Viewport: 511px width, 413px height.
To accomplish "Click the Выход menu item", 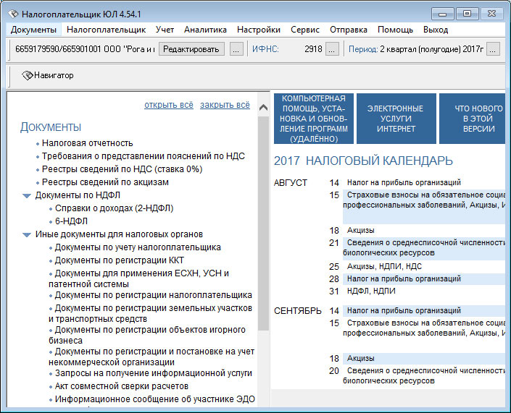I will point(436,30).
